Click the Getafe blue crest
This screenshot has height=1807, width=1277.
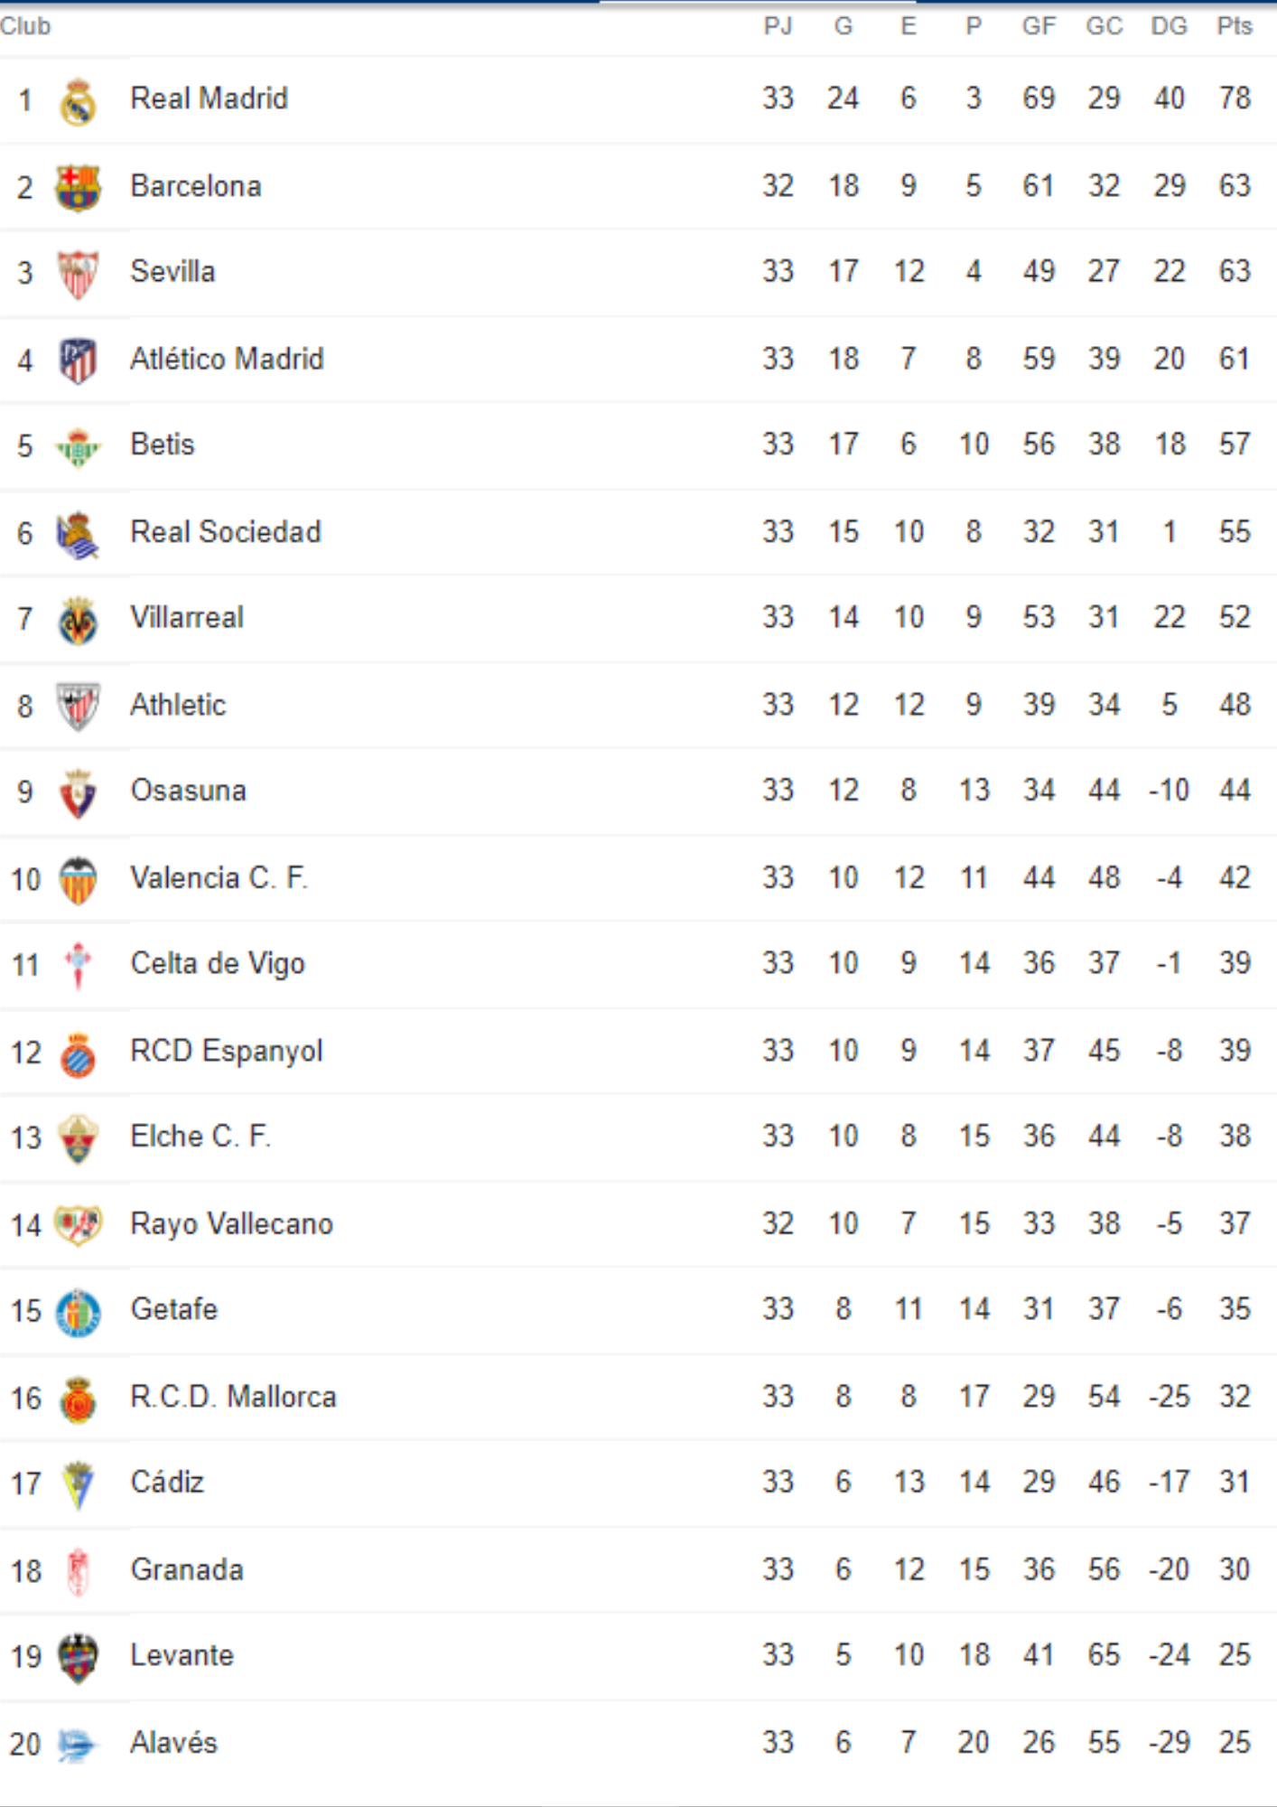[x=79, y=1313]
